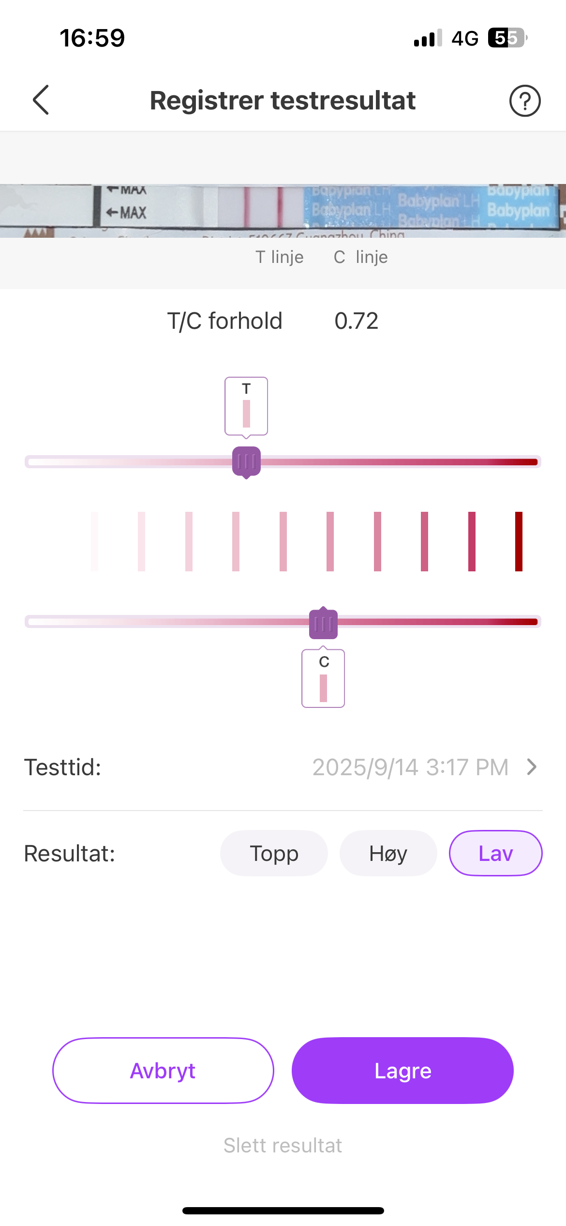
Task: Click the T slider purple handle
Action: 246,462
